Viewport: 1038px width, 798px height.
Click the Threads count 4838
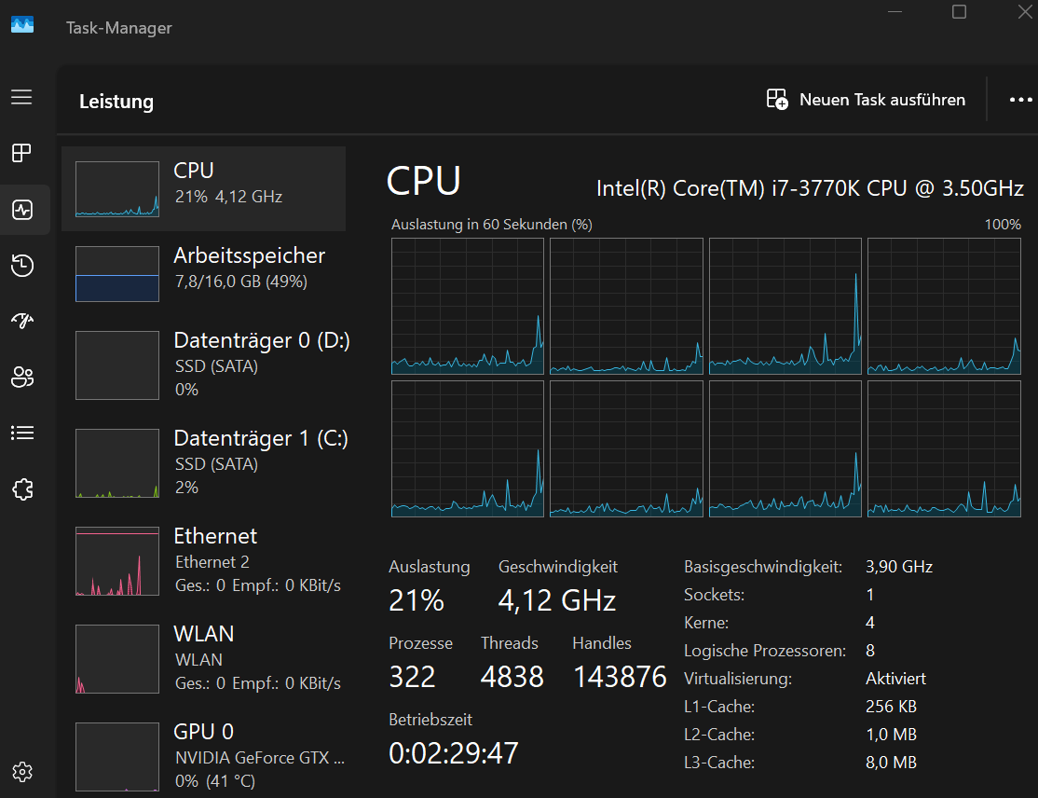512,677
